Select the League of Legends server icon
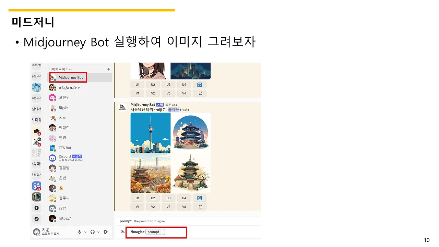The image size is (439, 247). point(36,197)
